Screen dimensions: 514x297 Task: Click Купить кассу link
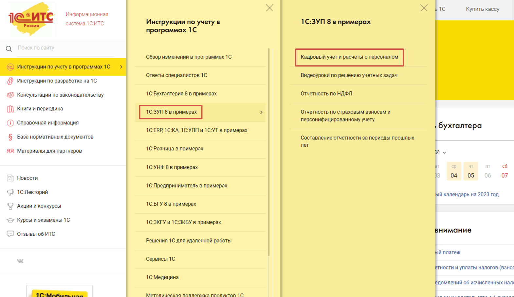coord(483,9)
